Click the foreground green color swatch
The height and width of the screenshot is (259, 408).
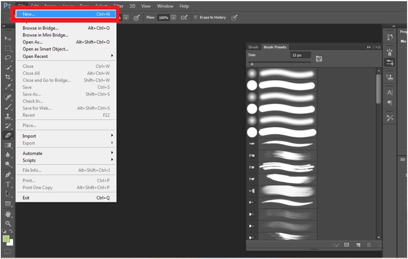(6, 239)
